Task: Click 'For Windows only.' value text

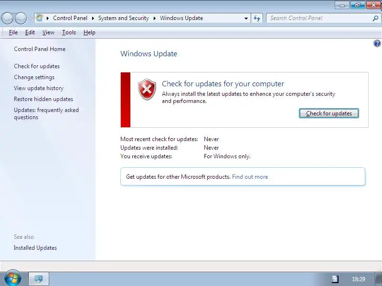Action: (227, 156)
